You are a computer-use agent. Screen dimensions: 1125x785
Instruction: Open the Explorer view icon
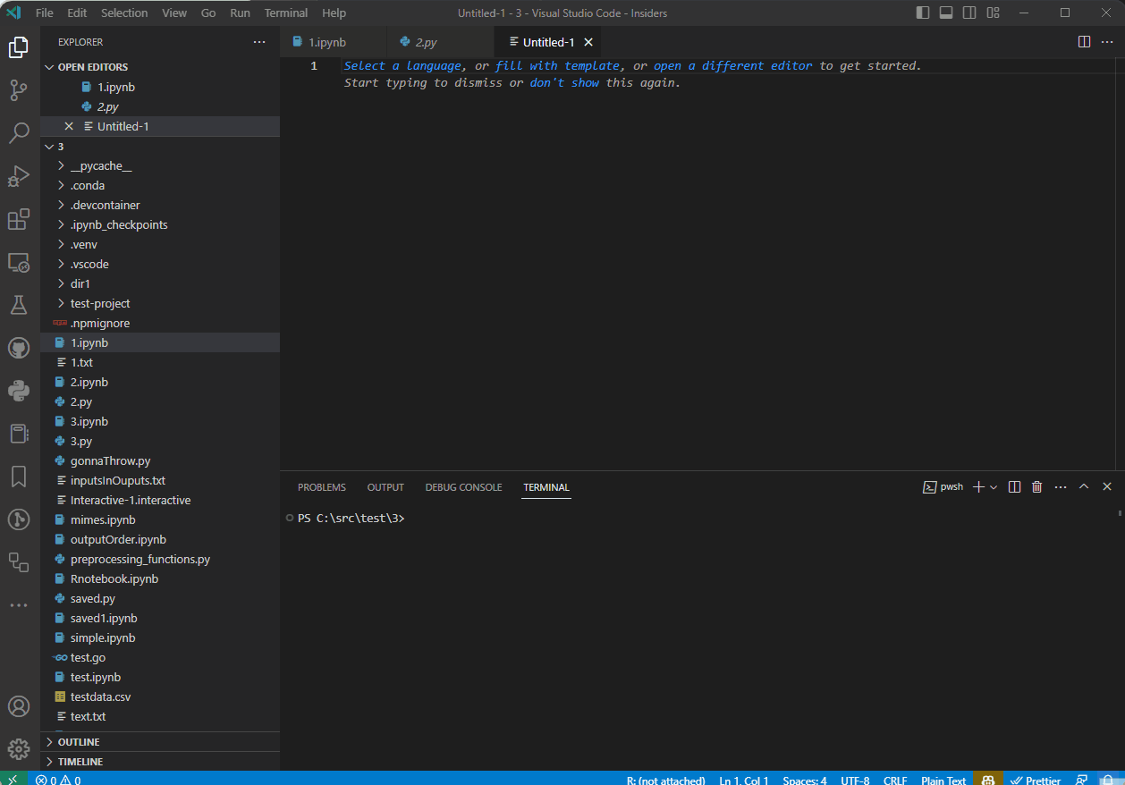(19, 47)
